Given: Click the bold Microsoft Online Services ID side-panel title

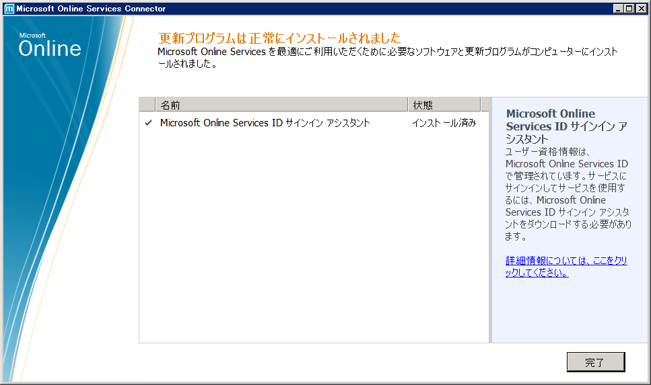Looking at the screenshot, I should pos(566,126).
